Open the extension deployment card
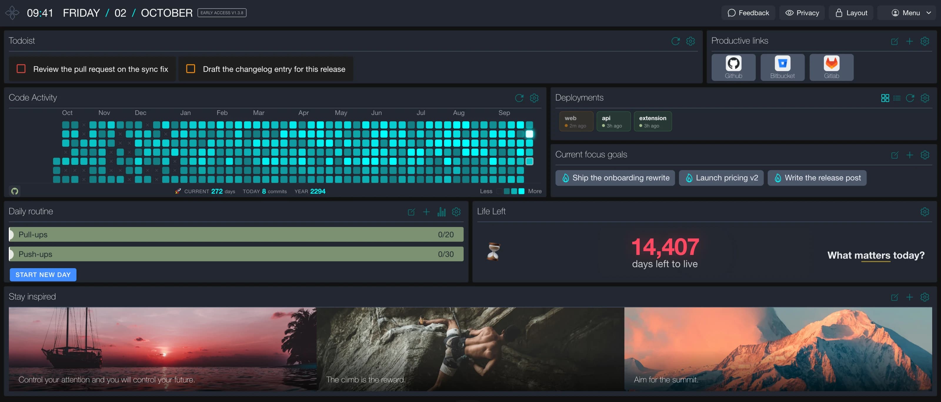 653,121
